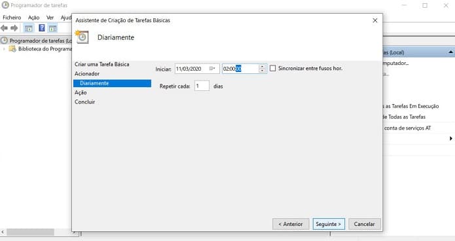Collapse the (Local) actions section arrow

point(450,52)
